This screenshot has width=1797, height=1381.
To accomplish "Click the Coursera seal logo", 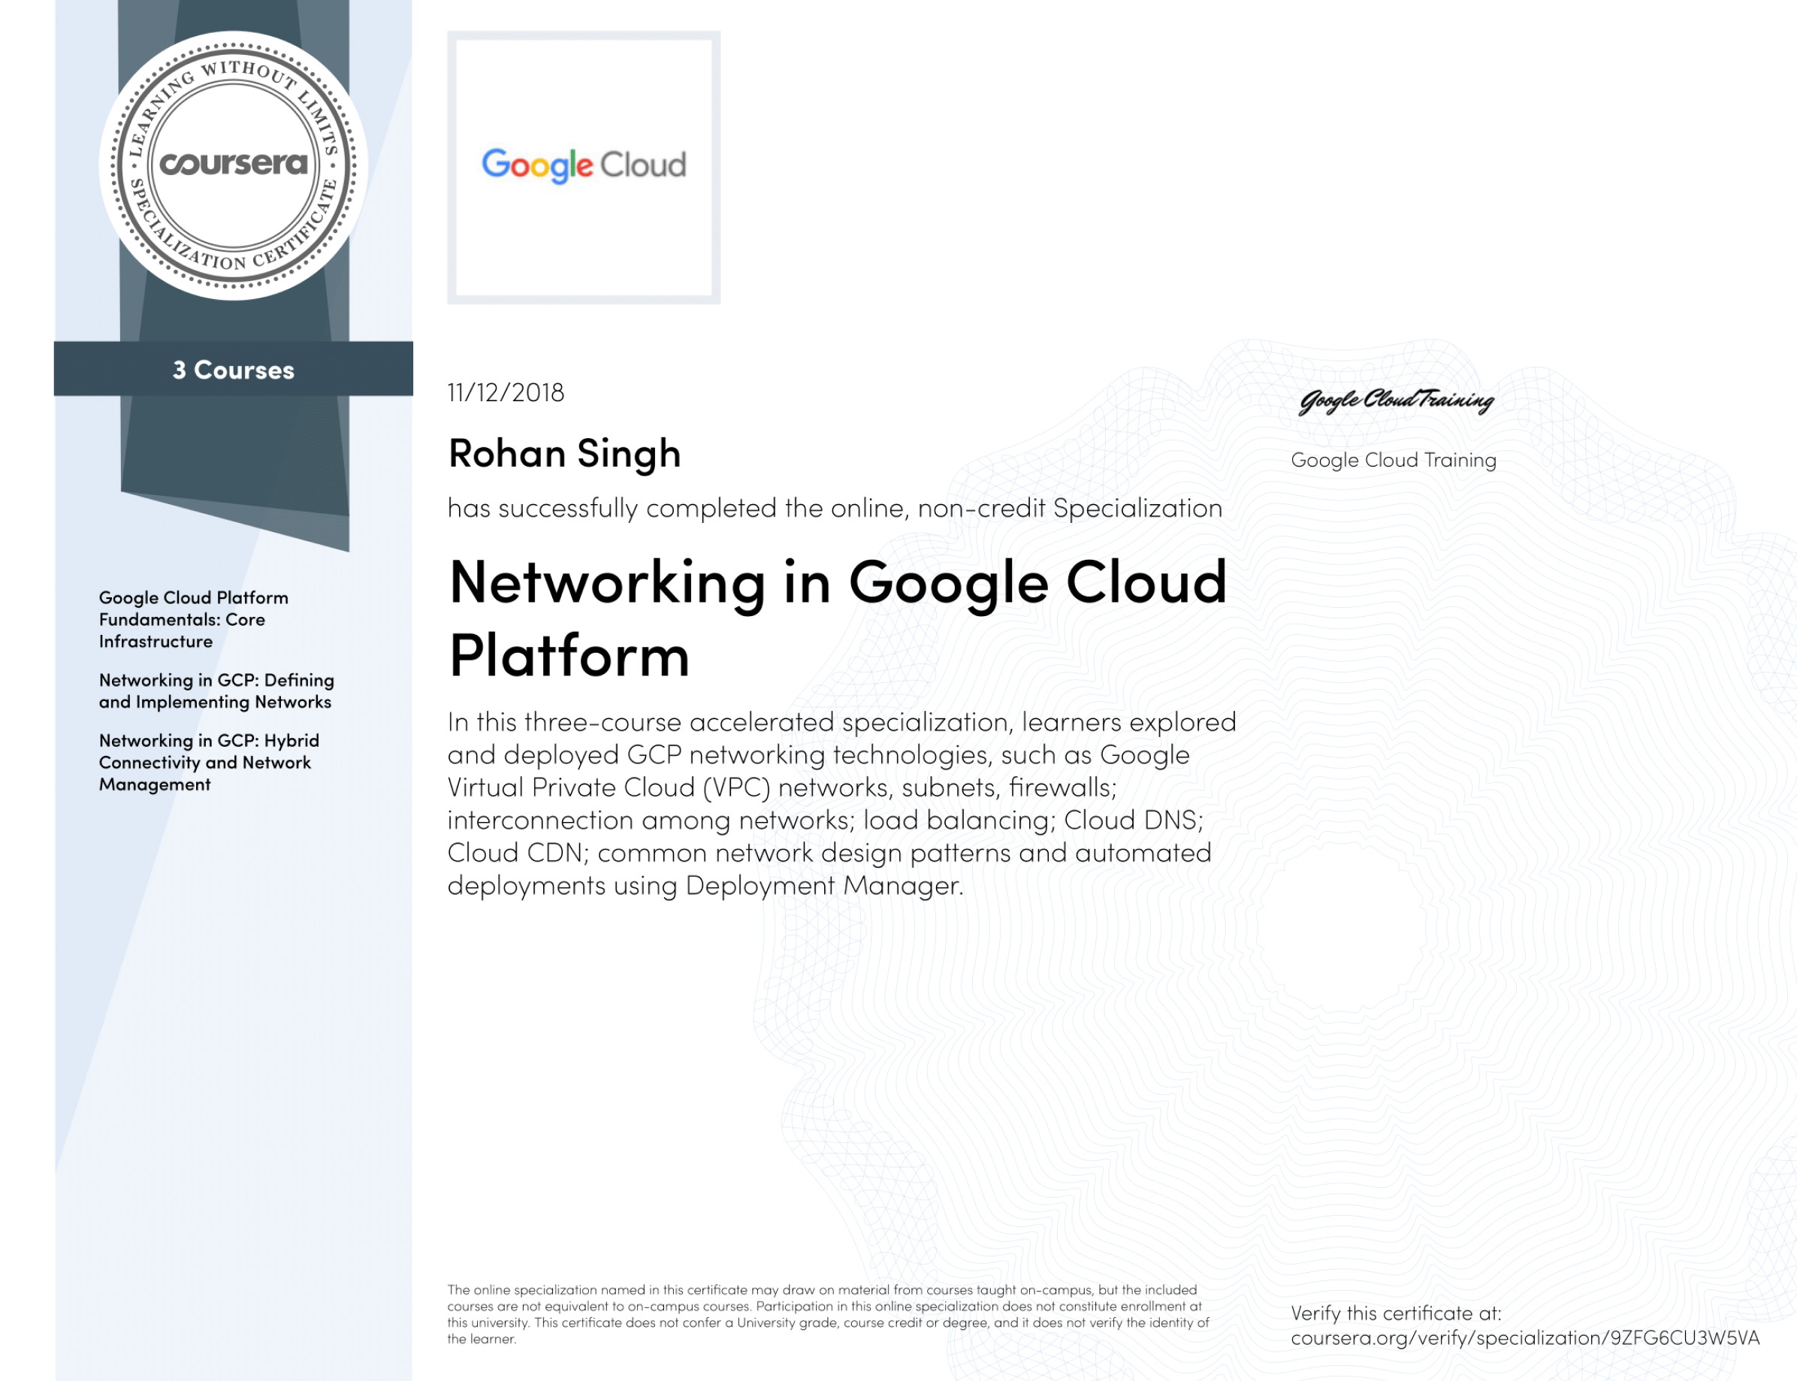I will click(234, 165).
